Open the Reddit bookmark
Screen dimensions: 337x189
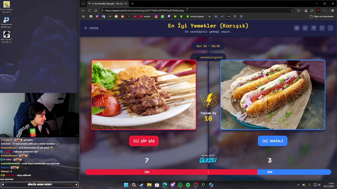[x=122, y=17]
